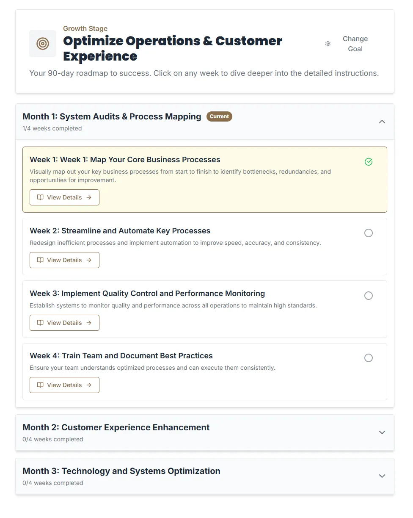This screenshot has height=518, width=413.
Task: Click the Change Goal button
Action: click(x=355, y=44)
